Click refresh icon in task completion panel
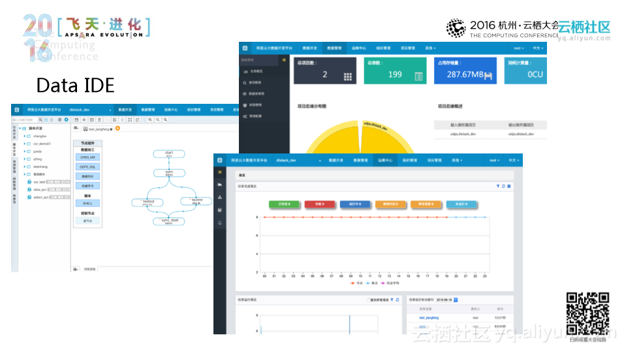This screenshot has height=350, width=624. tap(503, 186)
